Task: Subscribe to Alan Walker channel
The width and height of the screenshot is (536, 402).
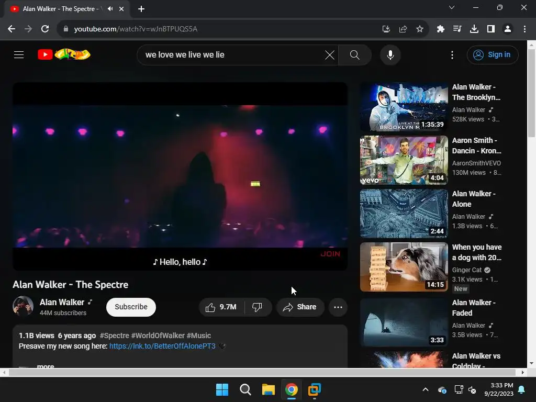Action: click(131, 307)
